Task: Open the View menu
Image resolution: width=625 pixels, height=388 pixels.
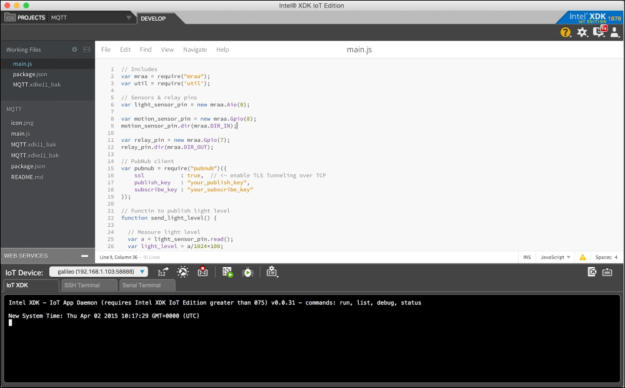Action: [167, 50]
